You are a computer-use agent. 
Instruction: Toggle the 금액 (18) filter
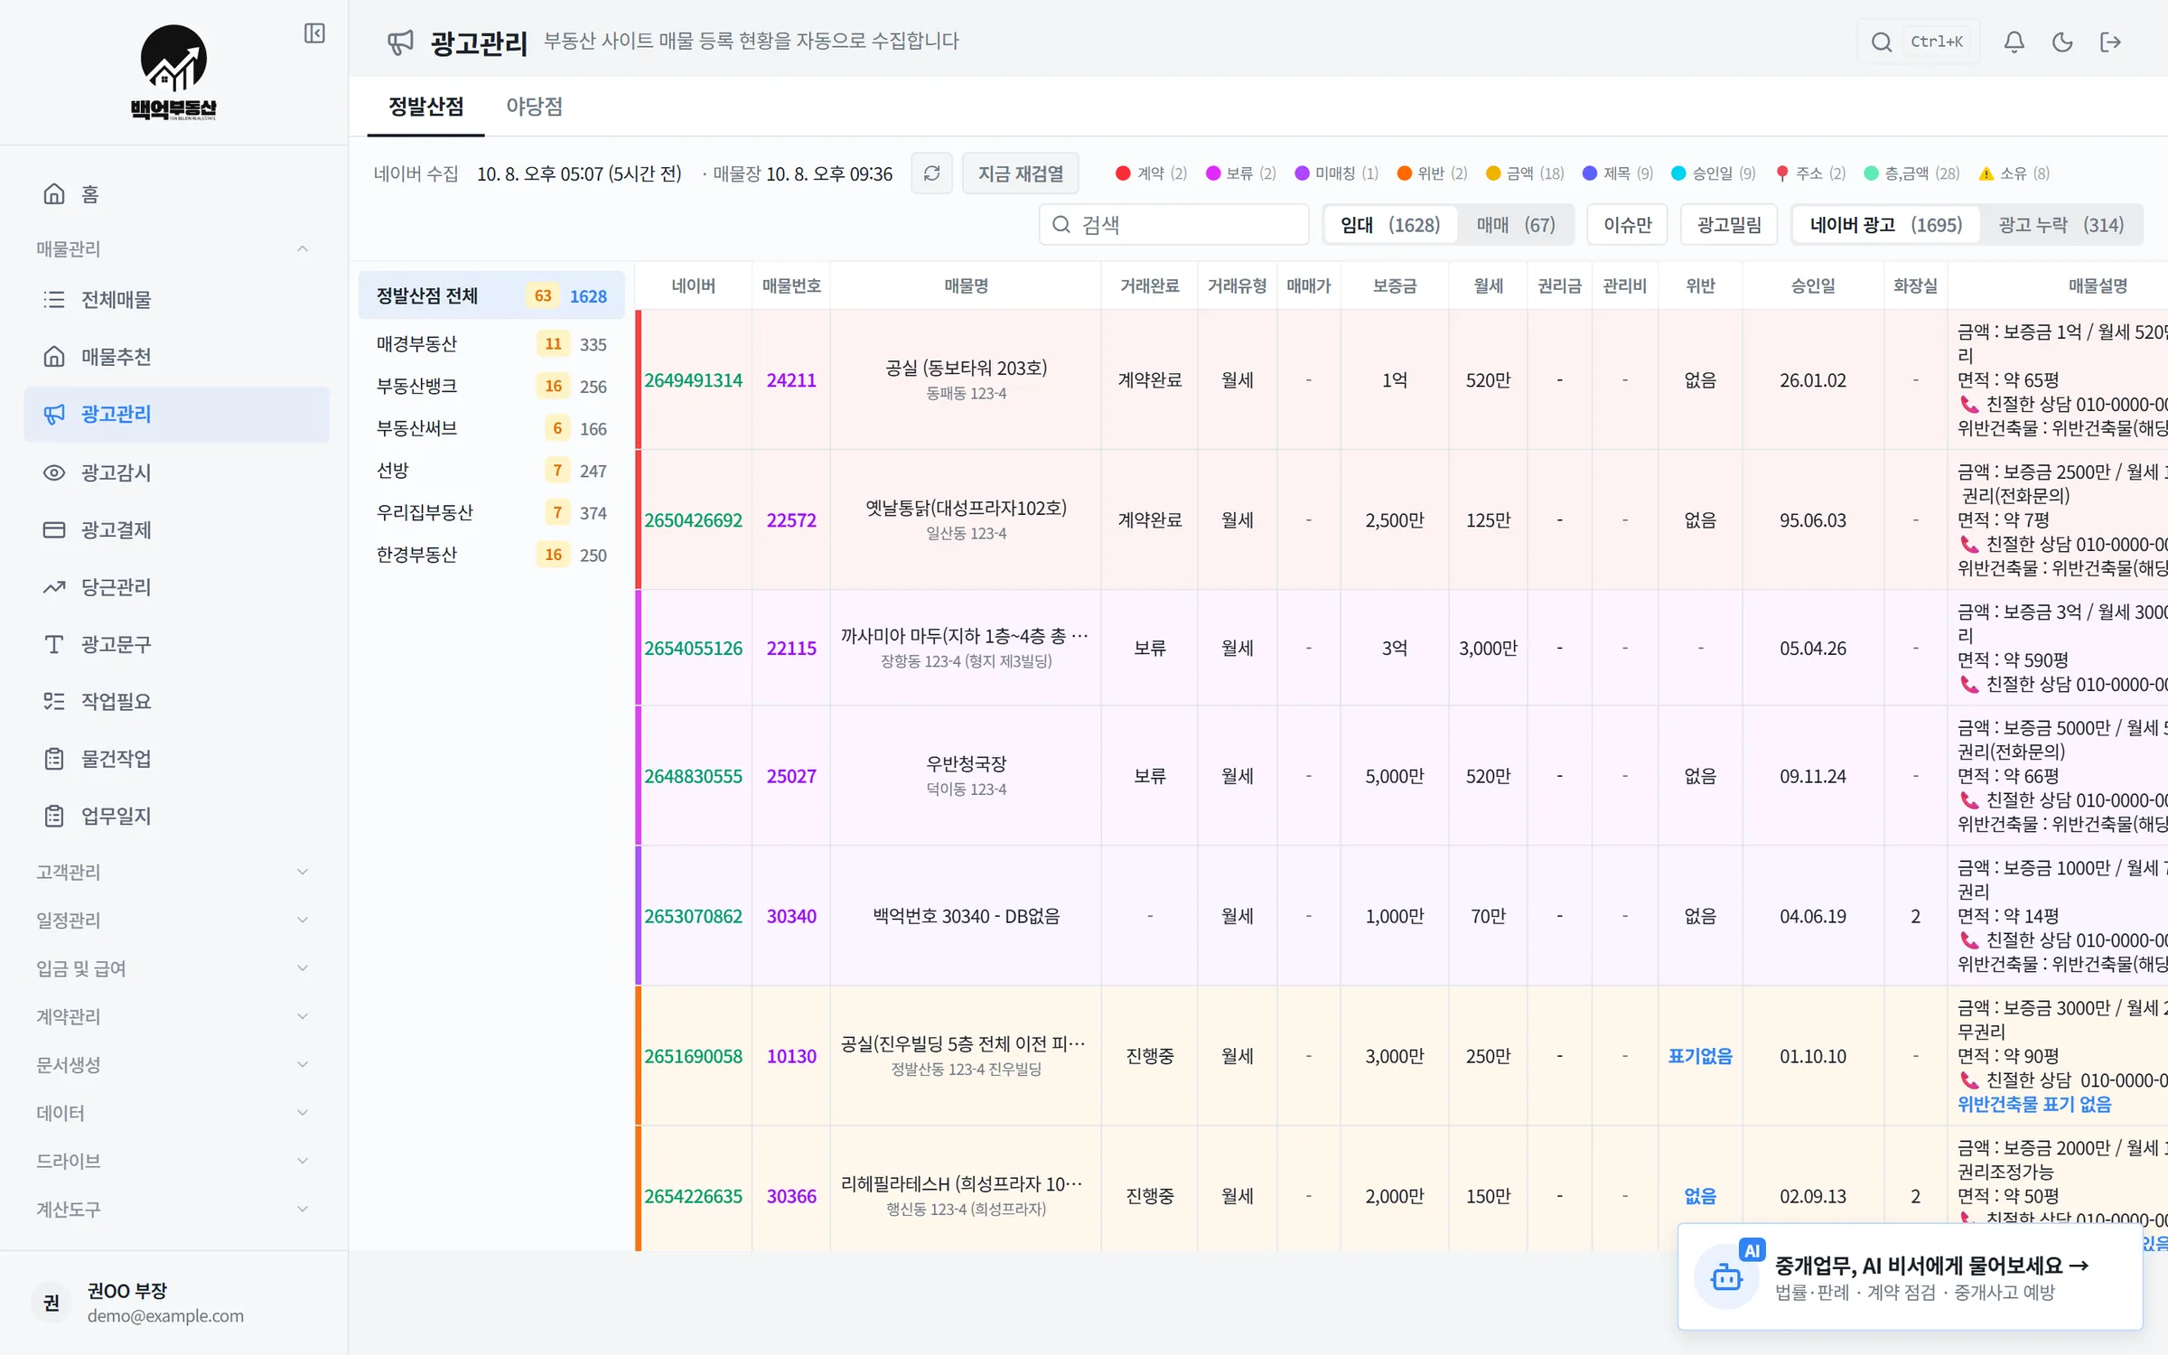[1525, 173]
